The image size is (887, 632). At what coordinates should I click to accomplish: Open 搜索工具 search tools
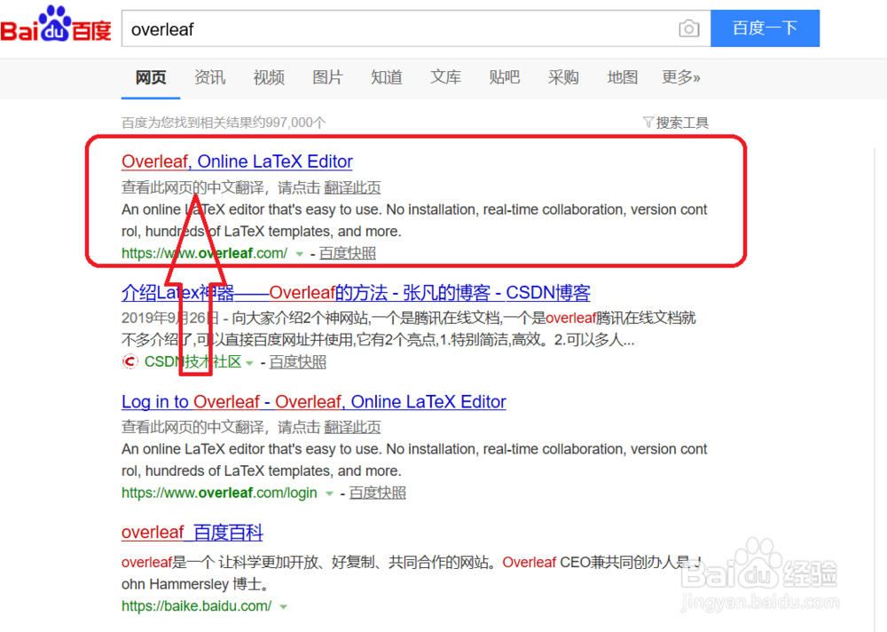[682, 122]
